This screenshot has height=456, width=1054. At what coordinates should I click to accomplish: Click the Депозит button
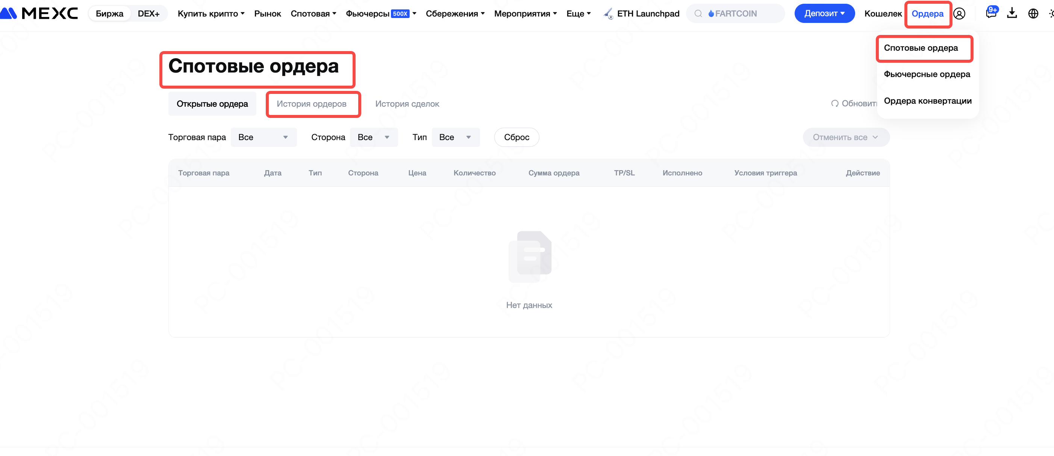point(824,14)
